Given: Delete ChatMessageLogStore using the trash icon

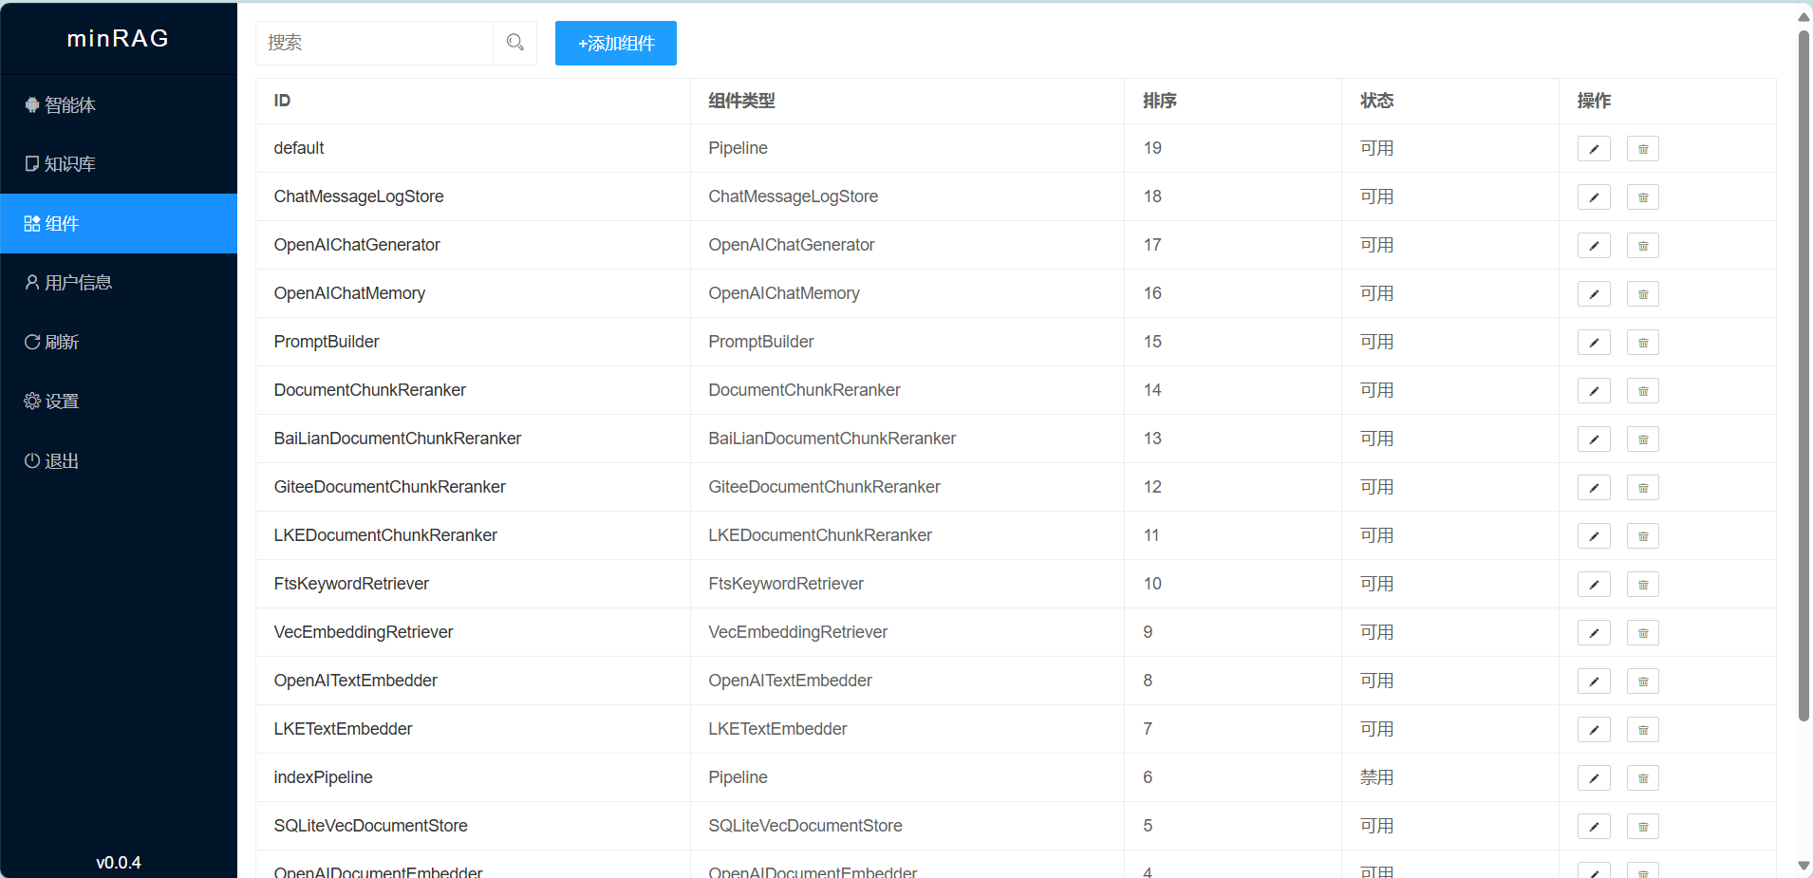Looking at the screenshot, I should pyautogui.click(x=1643, y=196).
